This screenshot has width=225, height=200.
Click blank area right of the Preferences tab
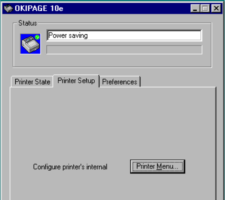pos(178,81)
